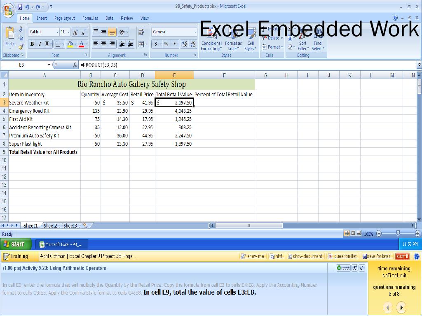Increase indent in Alignment group
This screenshot has height=316, width=422.
tap(130, 44)
